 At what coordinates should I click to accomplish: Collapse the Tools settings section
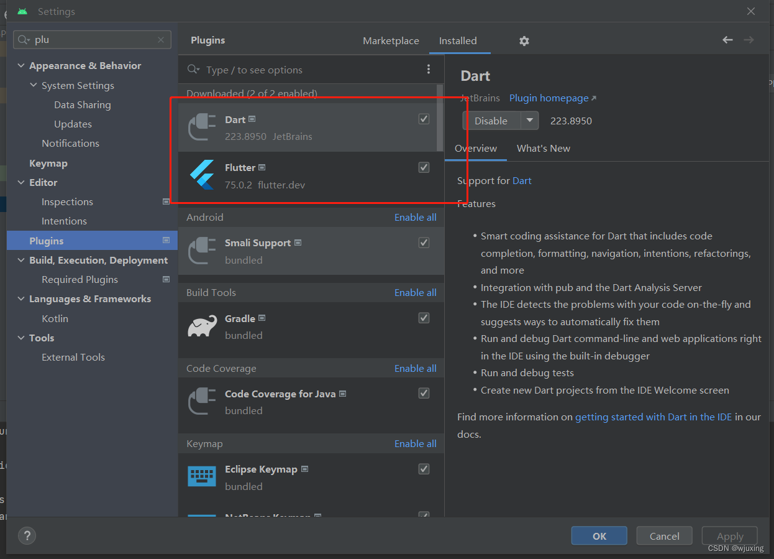tap(21, 338)
